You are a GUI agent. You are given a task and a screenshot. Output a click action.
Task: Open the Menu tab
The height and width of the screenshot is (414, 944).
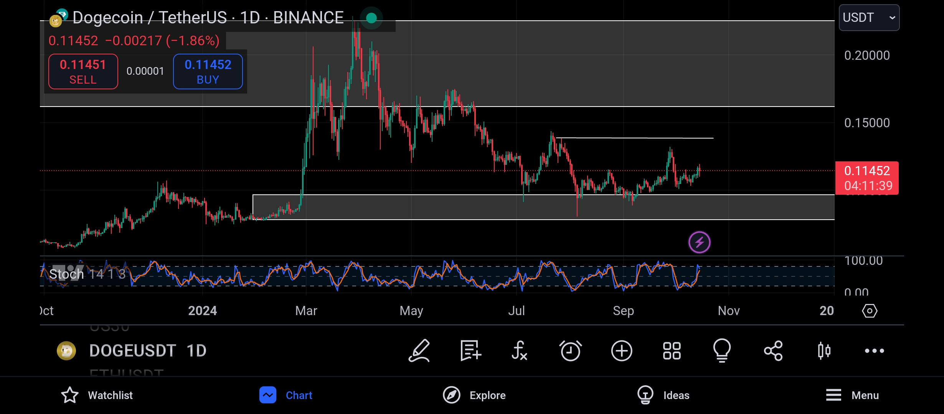point(852,395)
